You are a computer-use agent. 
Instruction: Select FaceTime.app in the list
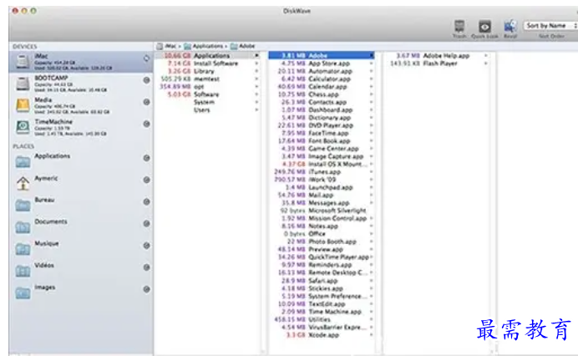pyautogui.click(x=322, y=133)
